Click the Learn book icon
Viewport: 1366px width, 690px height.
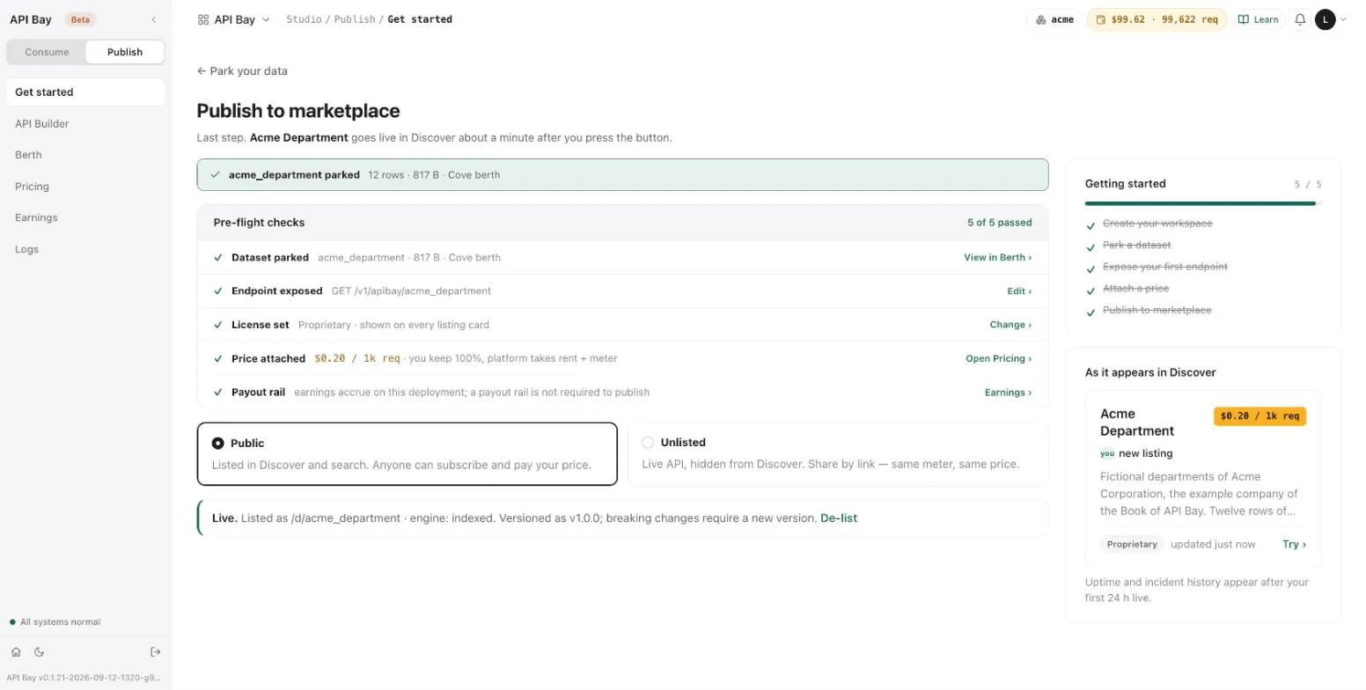[1244, 19]
